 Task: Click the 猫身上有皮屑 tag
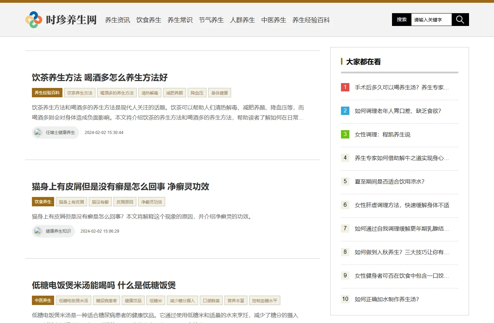tap(71, 202)
